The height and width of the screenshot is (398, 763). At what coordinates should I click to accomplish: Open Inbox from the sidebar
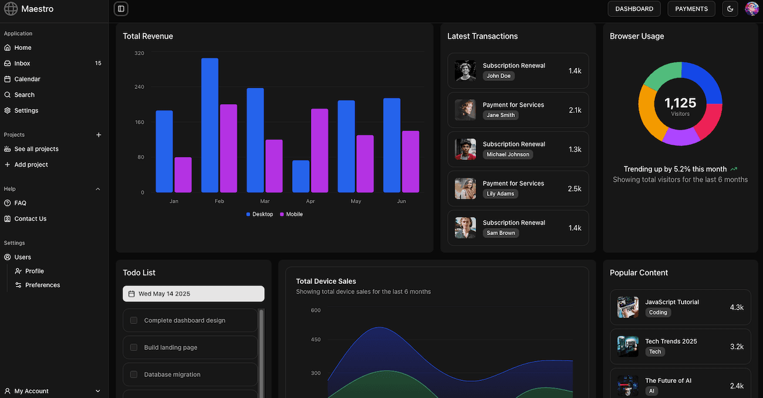tap(22, 63)
